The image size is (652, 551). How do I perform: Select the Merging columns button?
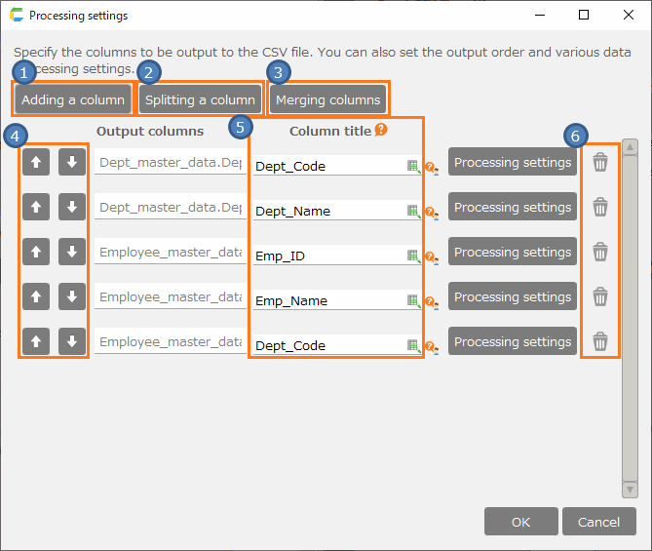(x=327, y=99)
